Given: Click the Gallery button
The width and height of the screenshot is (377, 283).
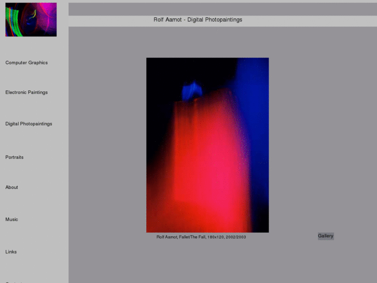Looking at the screenshot, I should (326, 236).
